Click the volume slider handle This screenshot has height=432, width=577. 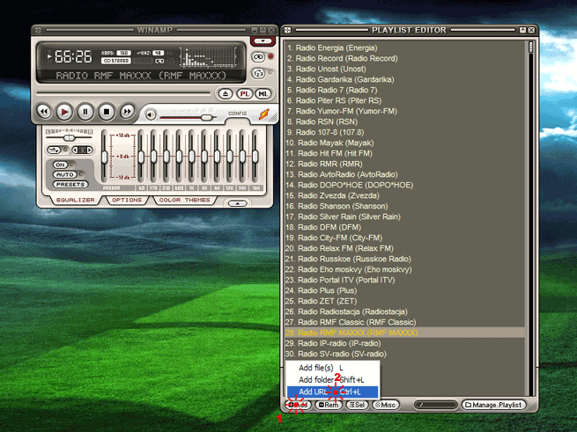click(x=207, y=118)
